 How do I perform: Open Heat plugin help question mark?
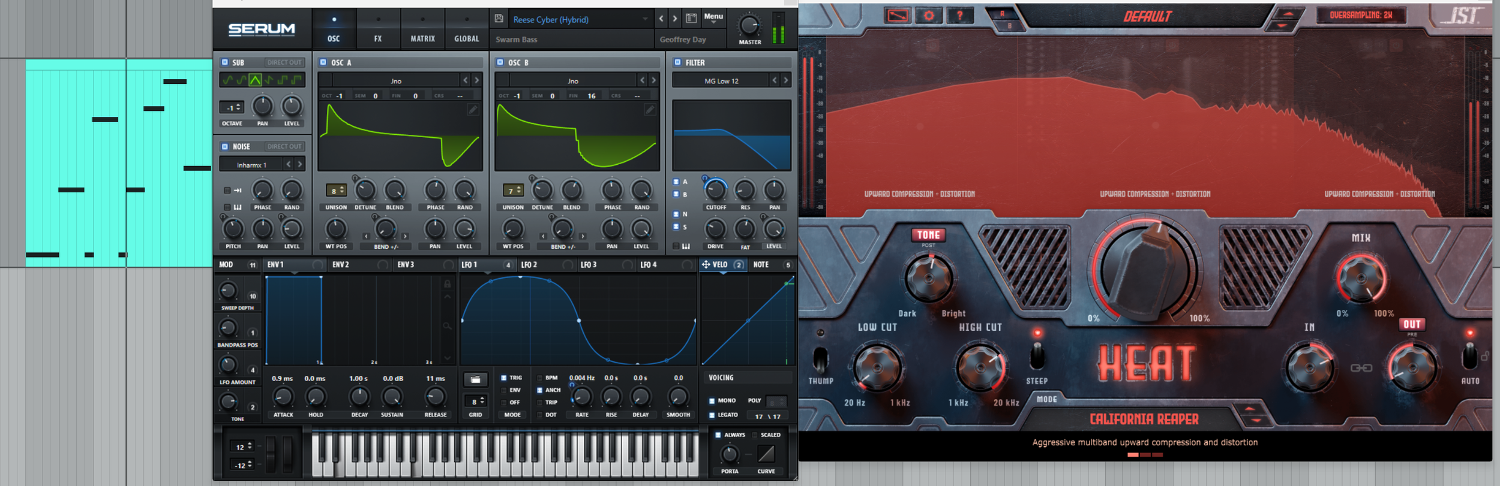[x=960, y=16]
